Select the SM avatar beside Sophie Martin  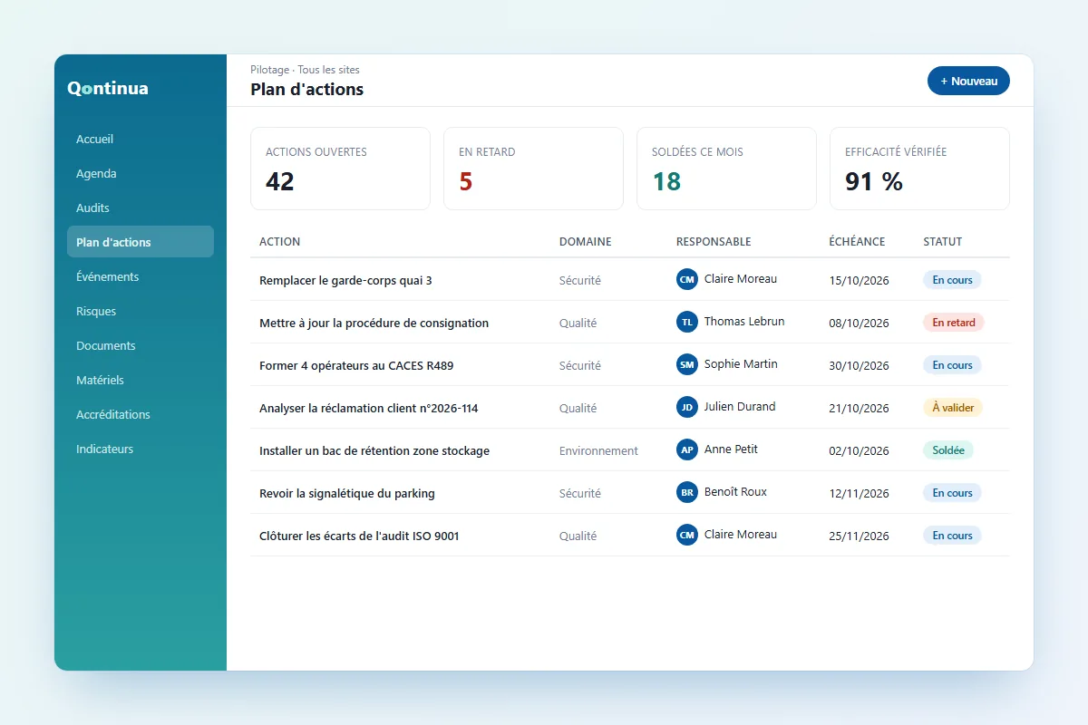(687, 364)
